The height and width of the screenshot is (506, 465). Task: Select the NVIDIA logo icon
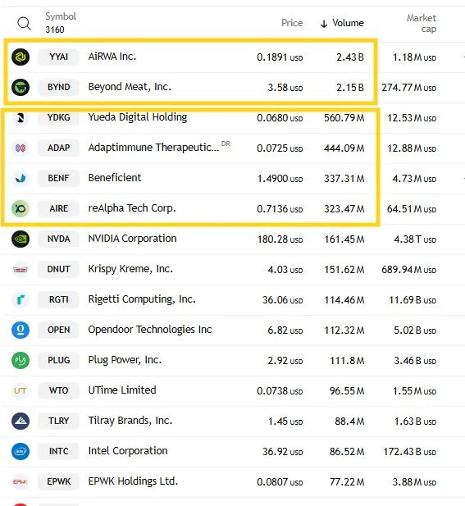point(21,239)
